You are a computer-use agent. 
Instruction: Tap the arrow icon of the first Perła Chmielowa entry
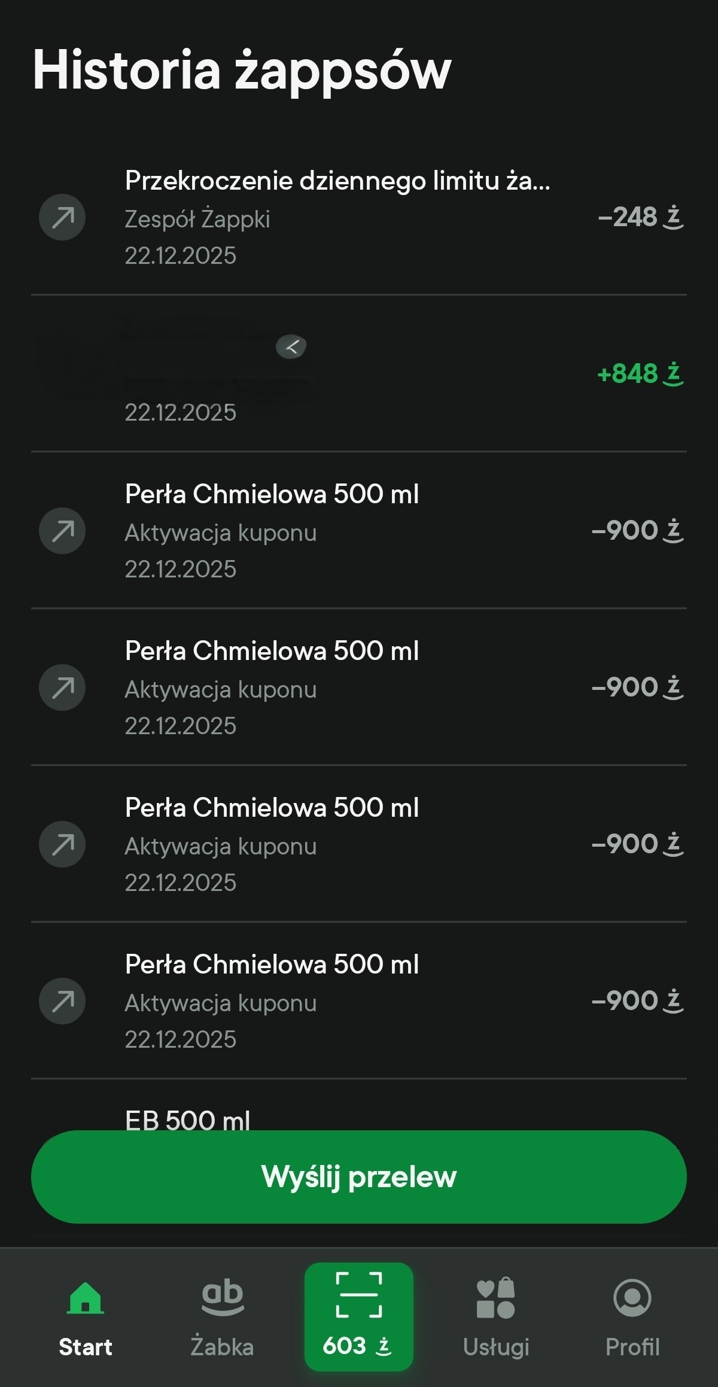(x=62, y=531)
